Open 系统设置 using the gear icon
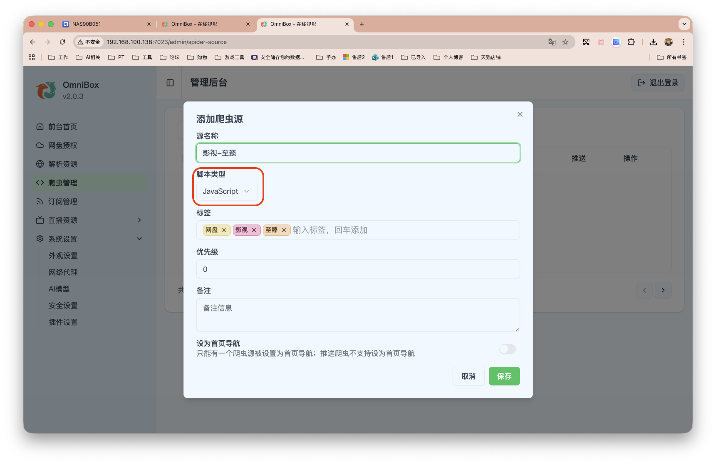 click(x=40, y=239)
